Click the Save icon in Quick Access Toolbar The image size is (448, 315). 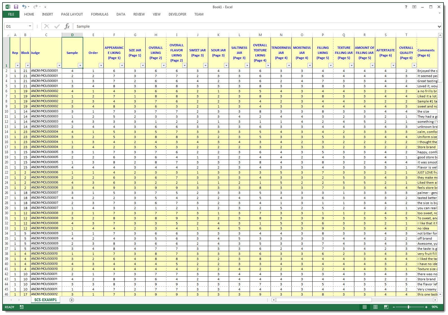coord(16,7)
